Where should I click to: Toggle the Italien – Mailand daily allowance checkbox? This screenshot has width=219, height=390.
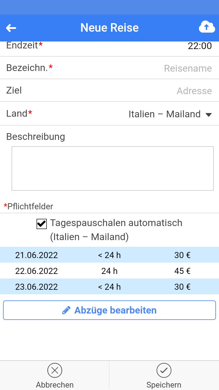[x=41, y=224]
